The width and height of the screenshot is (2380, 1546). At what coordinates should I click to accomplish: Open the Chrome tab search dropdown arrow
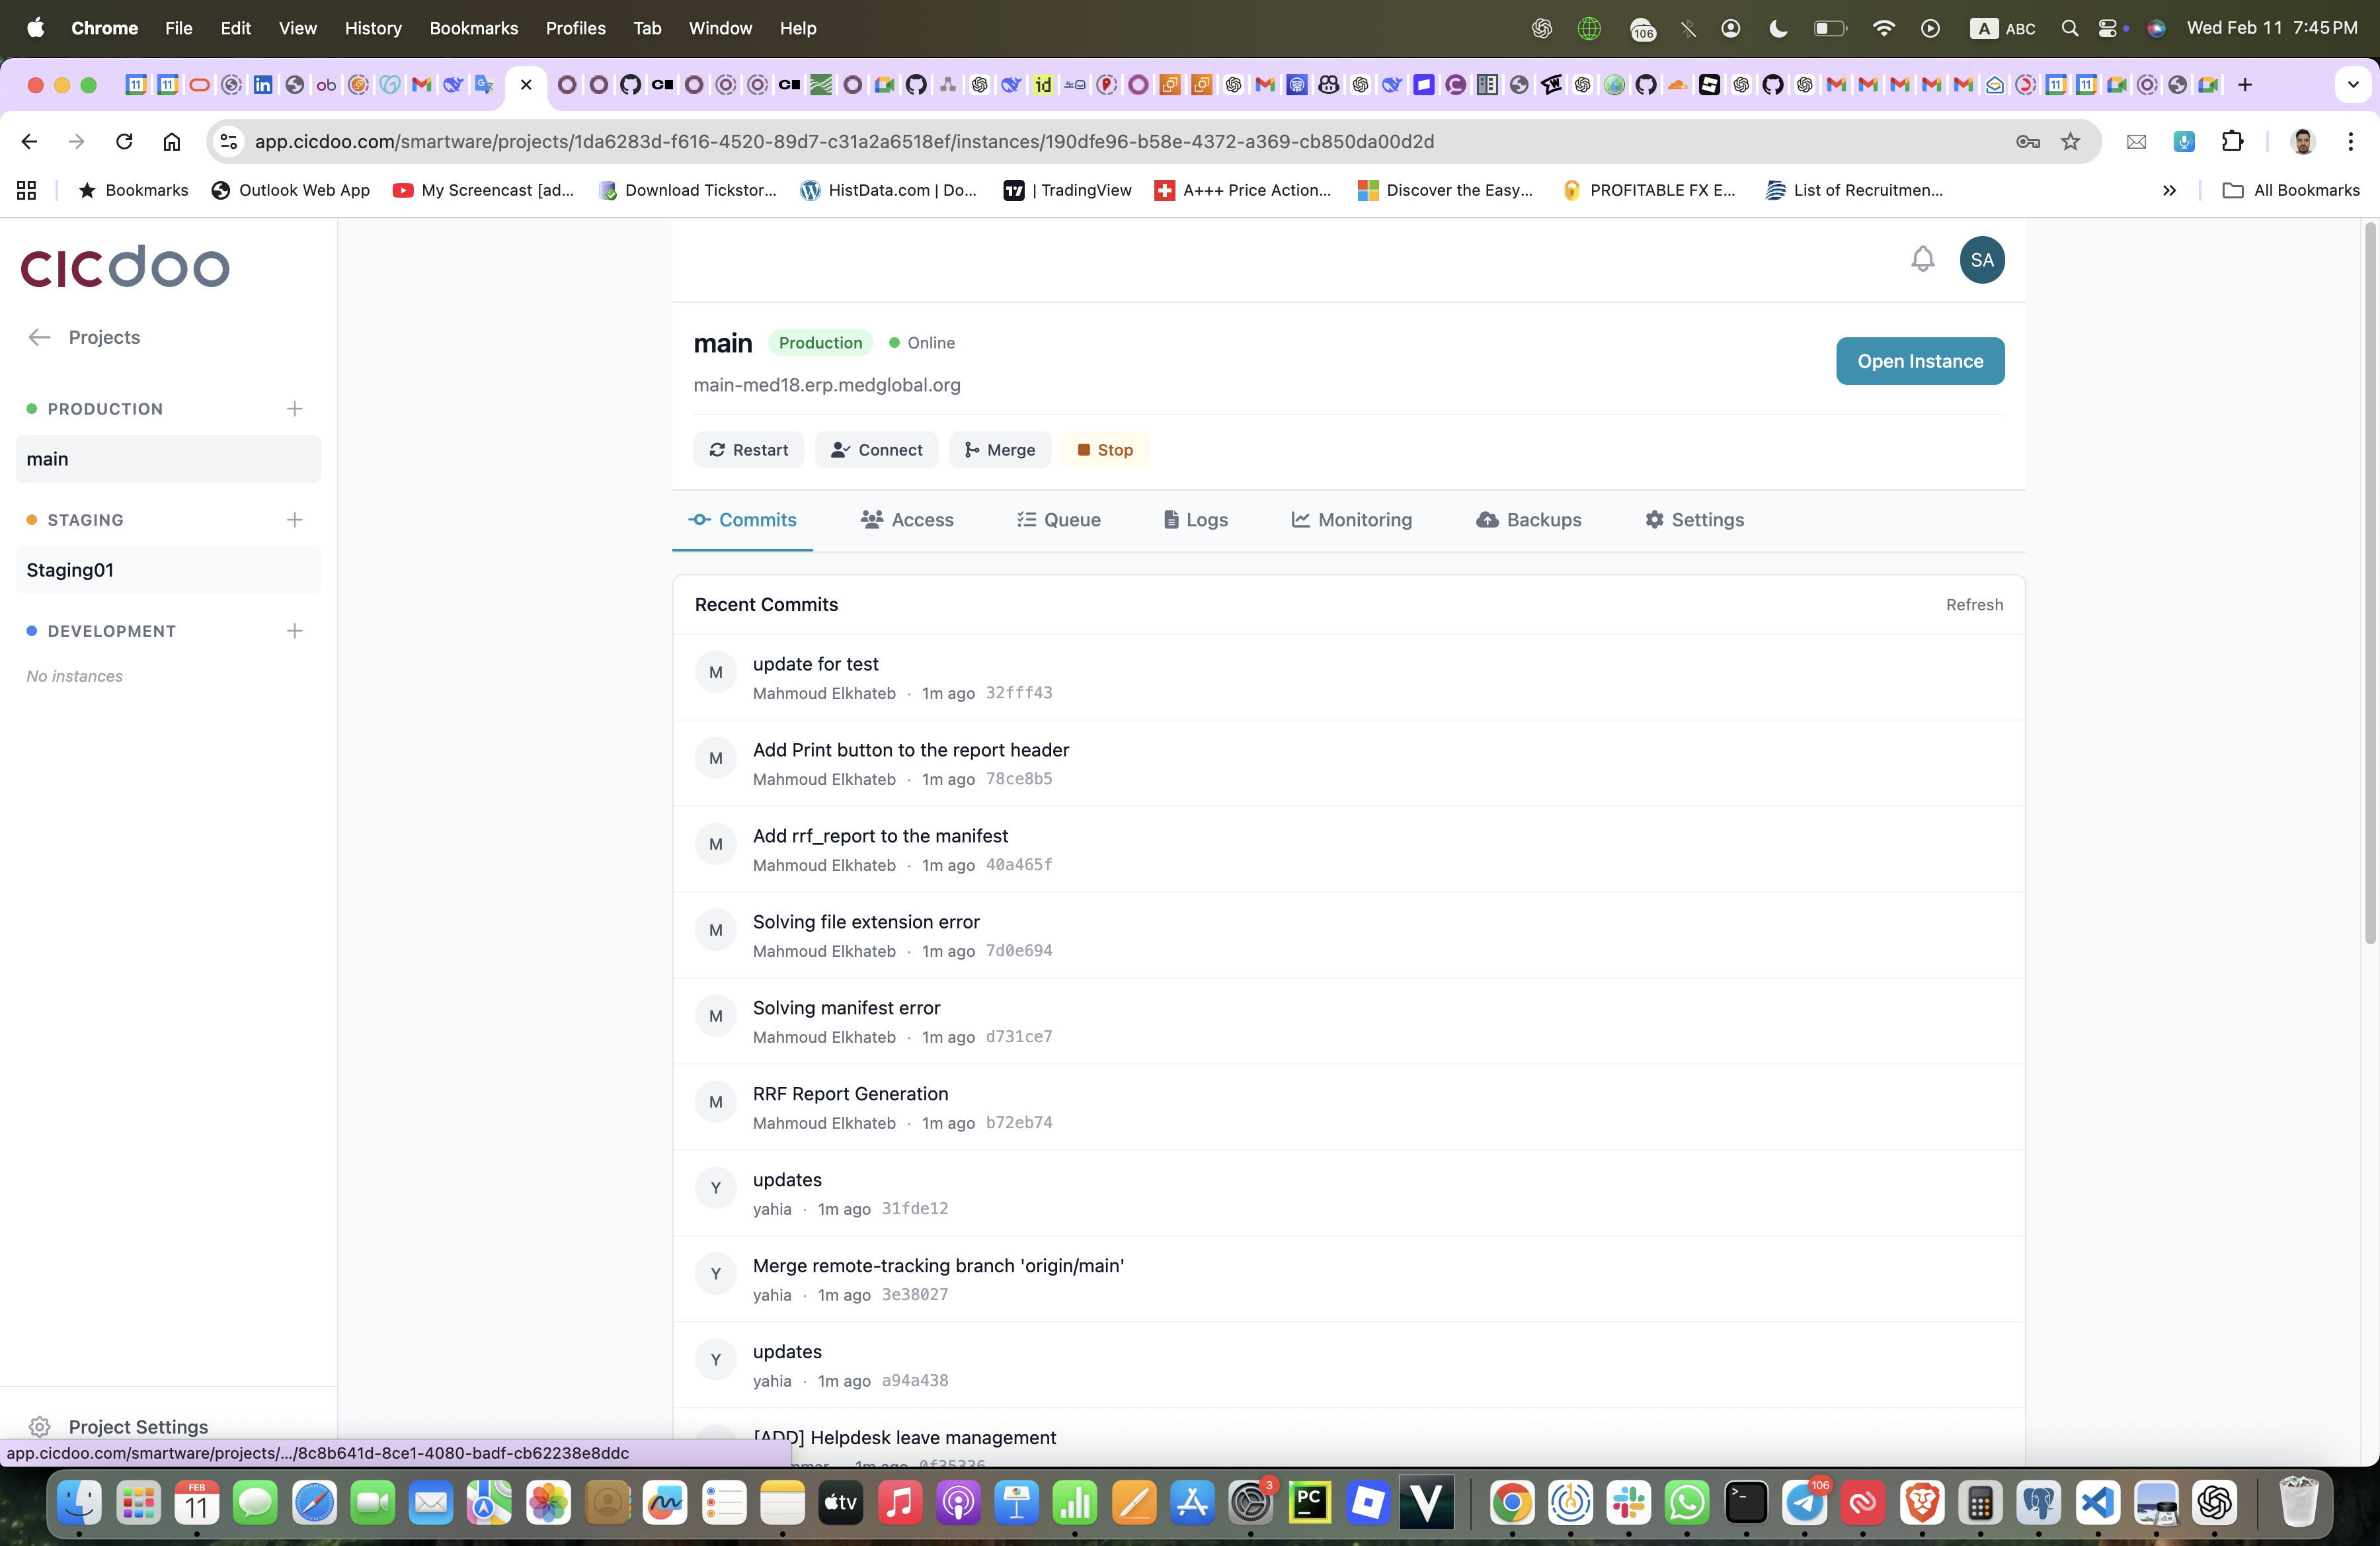2352,85
